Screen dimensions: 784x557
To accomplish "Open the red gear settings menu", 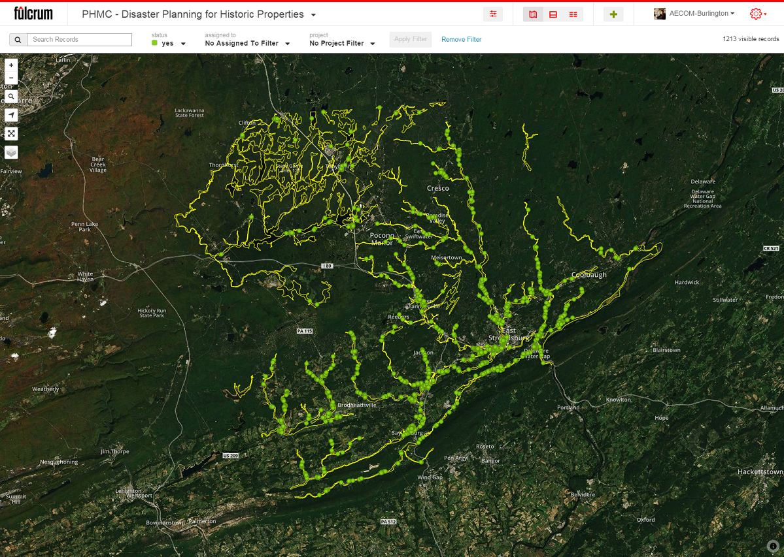I will [x=758, y=14].
